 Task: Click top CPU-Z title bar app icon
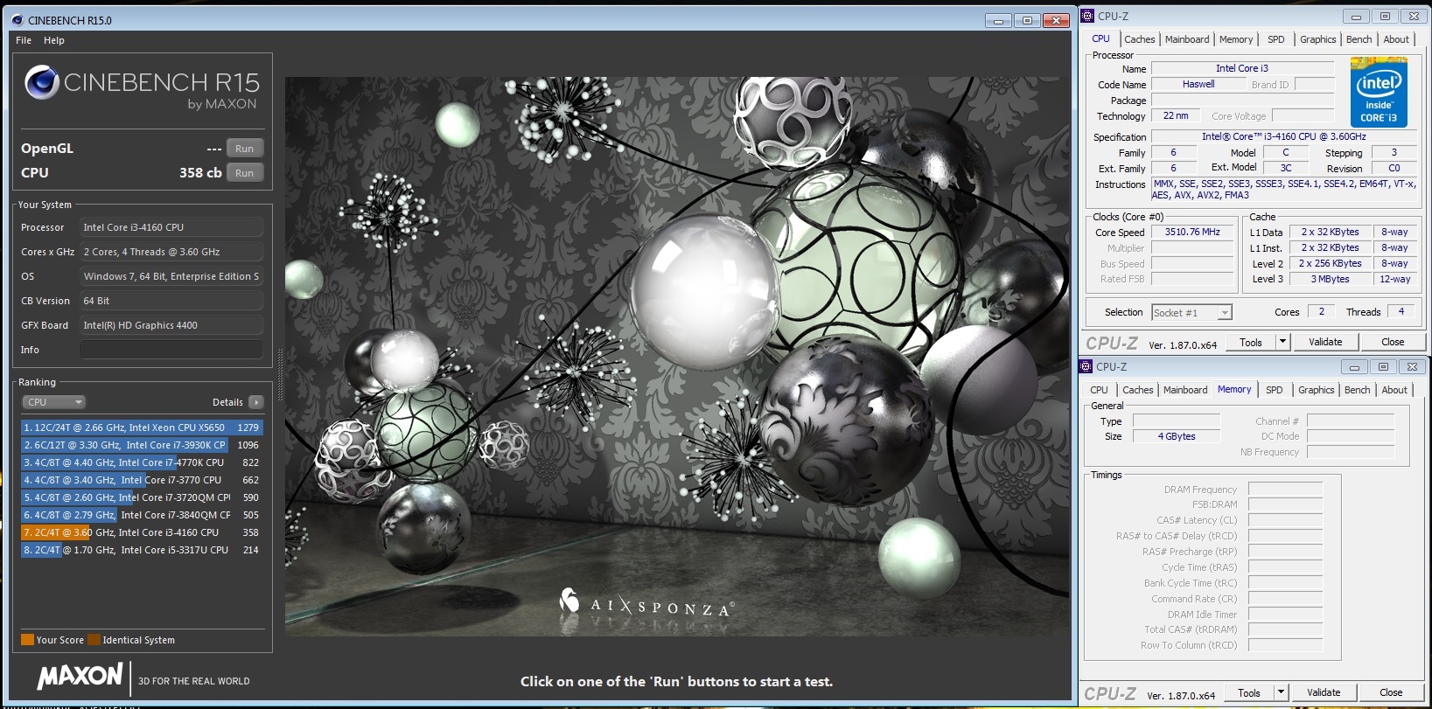pos(1088,16)
